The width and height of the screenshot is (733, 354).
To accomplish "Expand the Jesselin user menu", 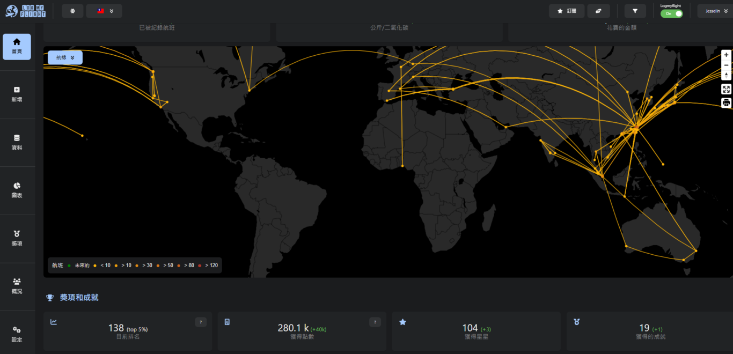I will click(715, 11).
